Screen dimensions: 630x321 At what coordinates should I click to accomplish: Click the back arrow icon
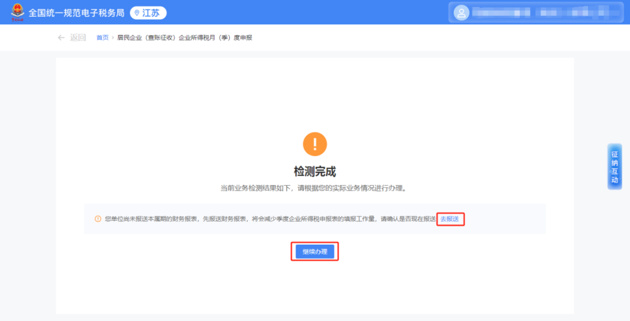61,38
